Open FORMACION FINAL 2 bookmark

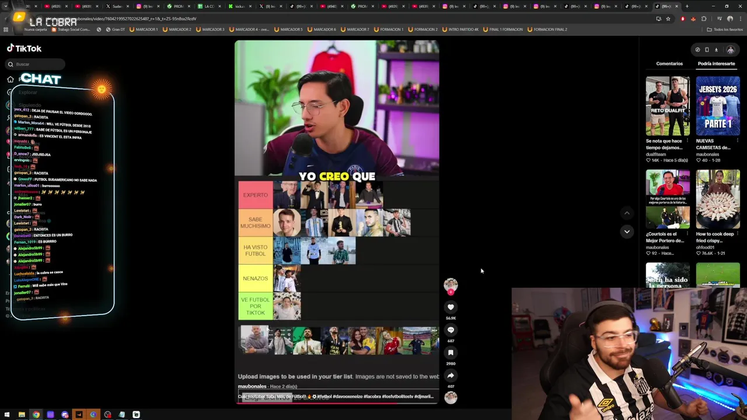(547, 29)
